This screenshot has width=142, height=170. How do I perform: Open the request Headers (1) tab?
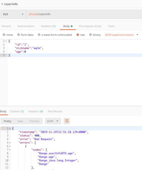point(48,26)
